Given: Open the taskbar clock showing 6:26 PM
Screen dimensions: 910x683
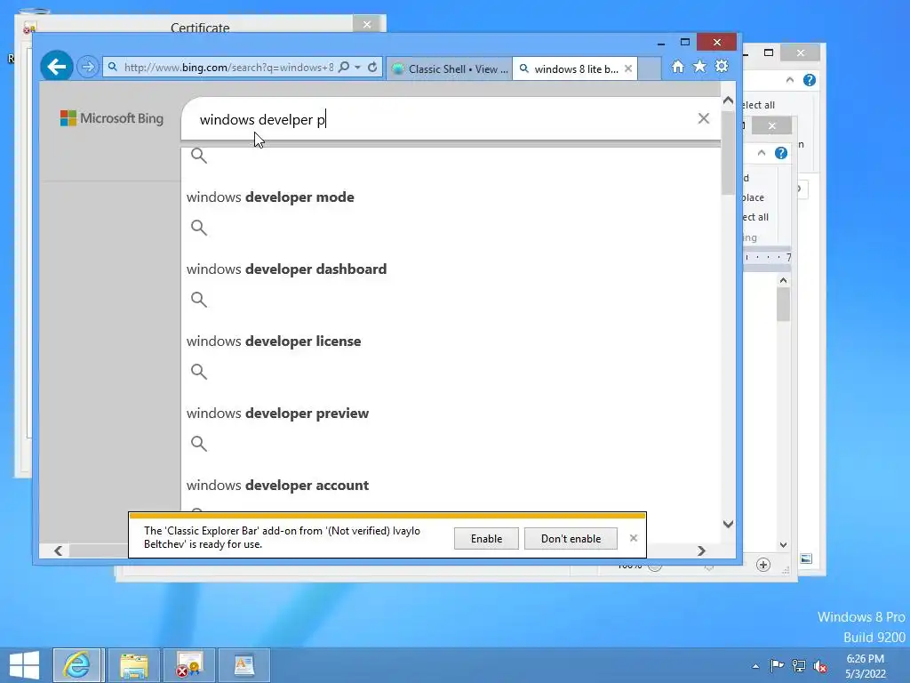Looking at the screenshot, I should coord(866,666).
